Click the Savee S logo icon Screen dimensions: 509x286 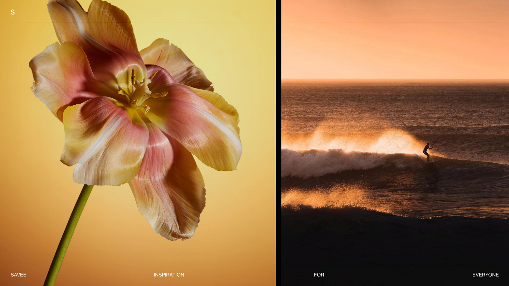(12, 12)
